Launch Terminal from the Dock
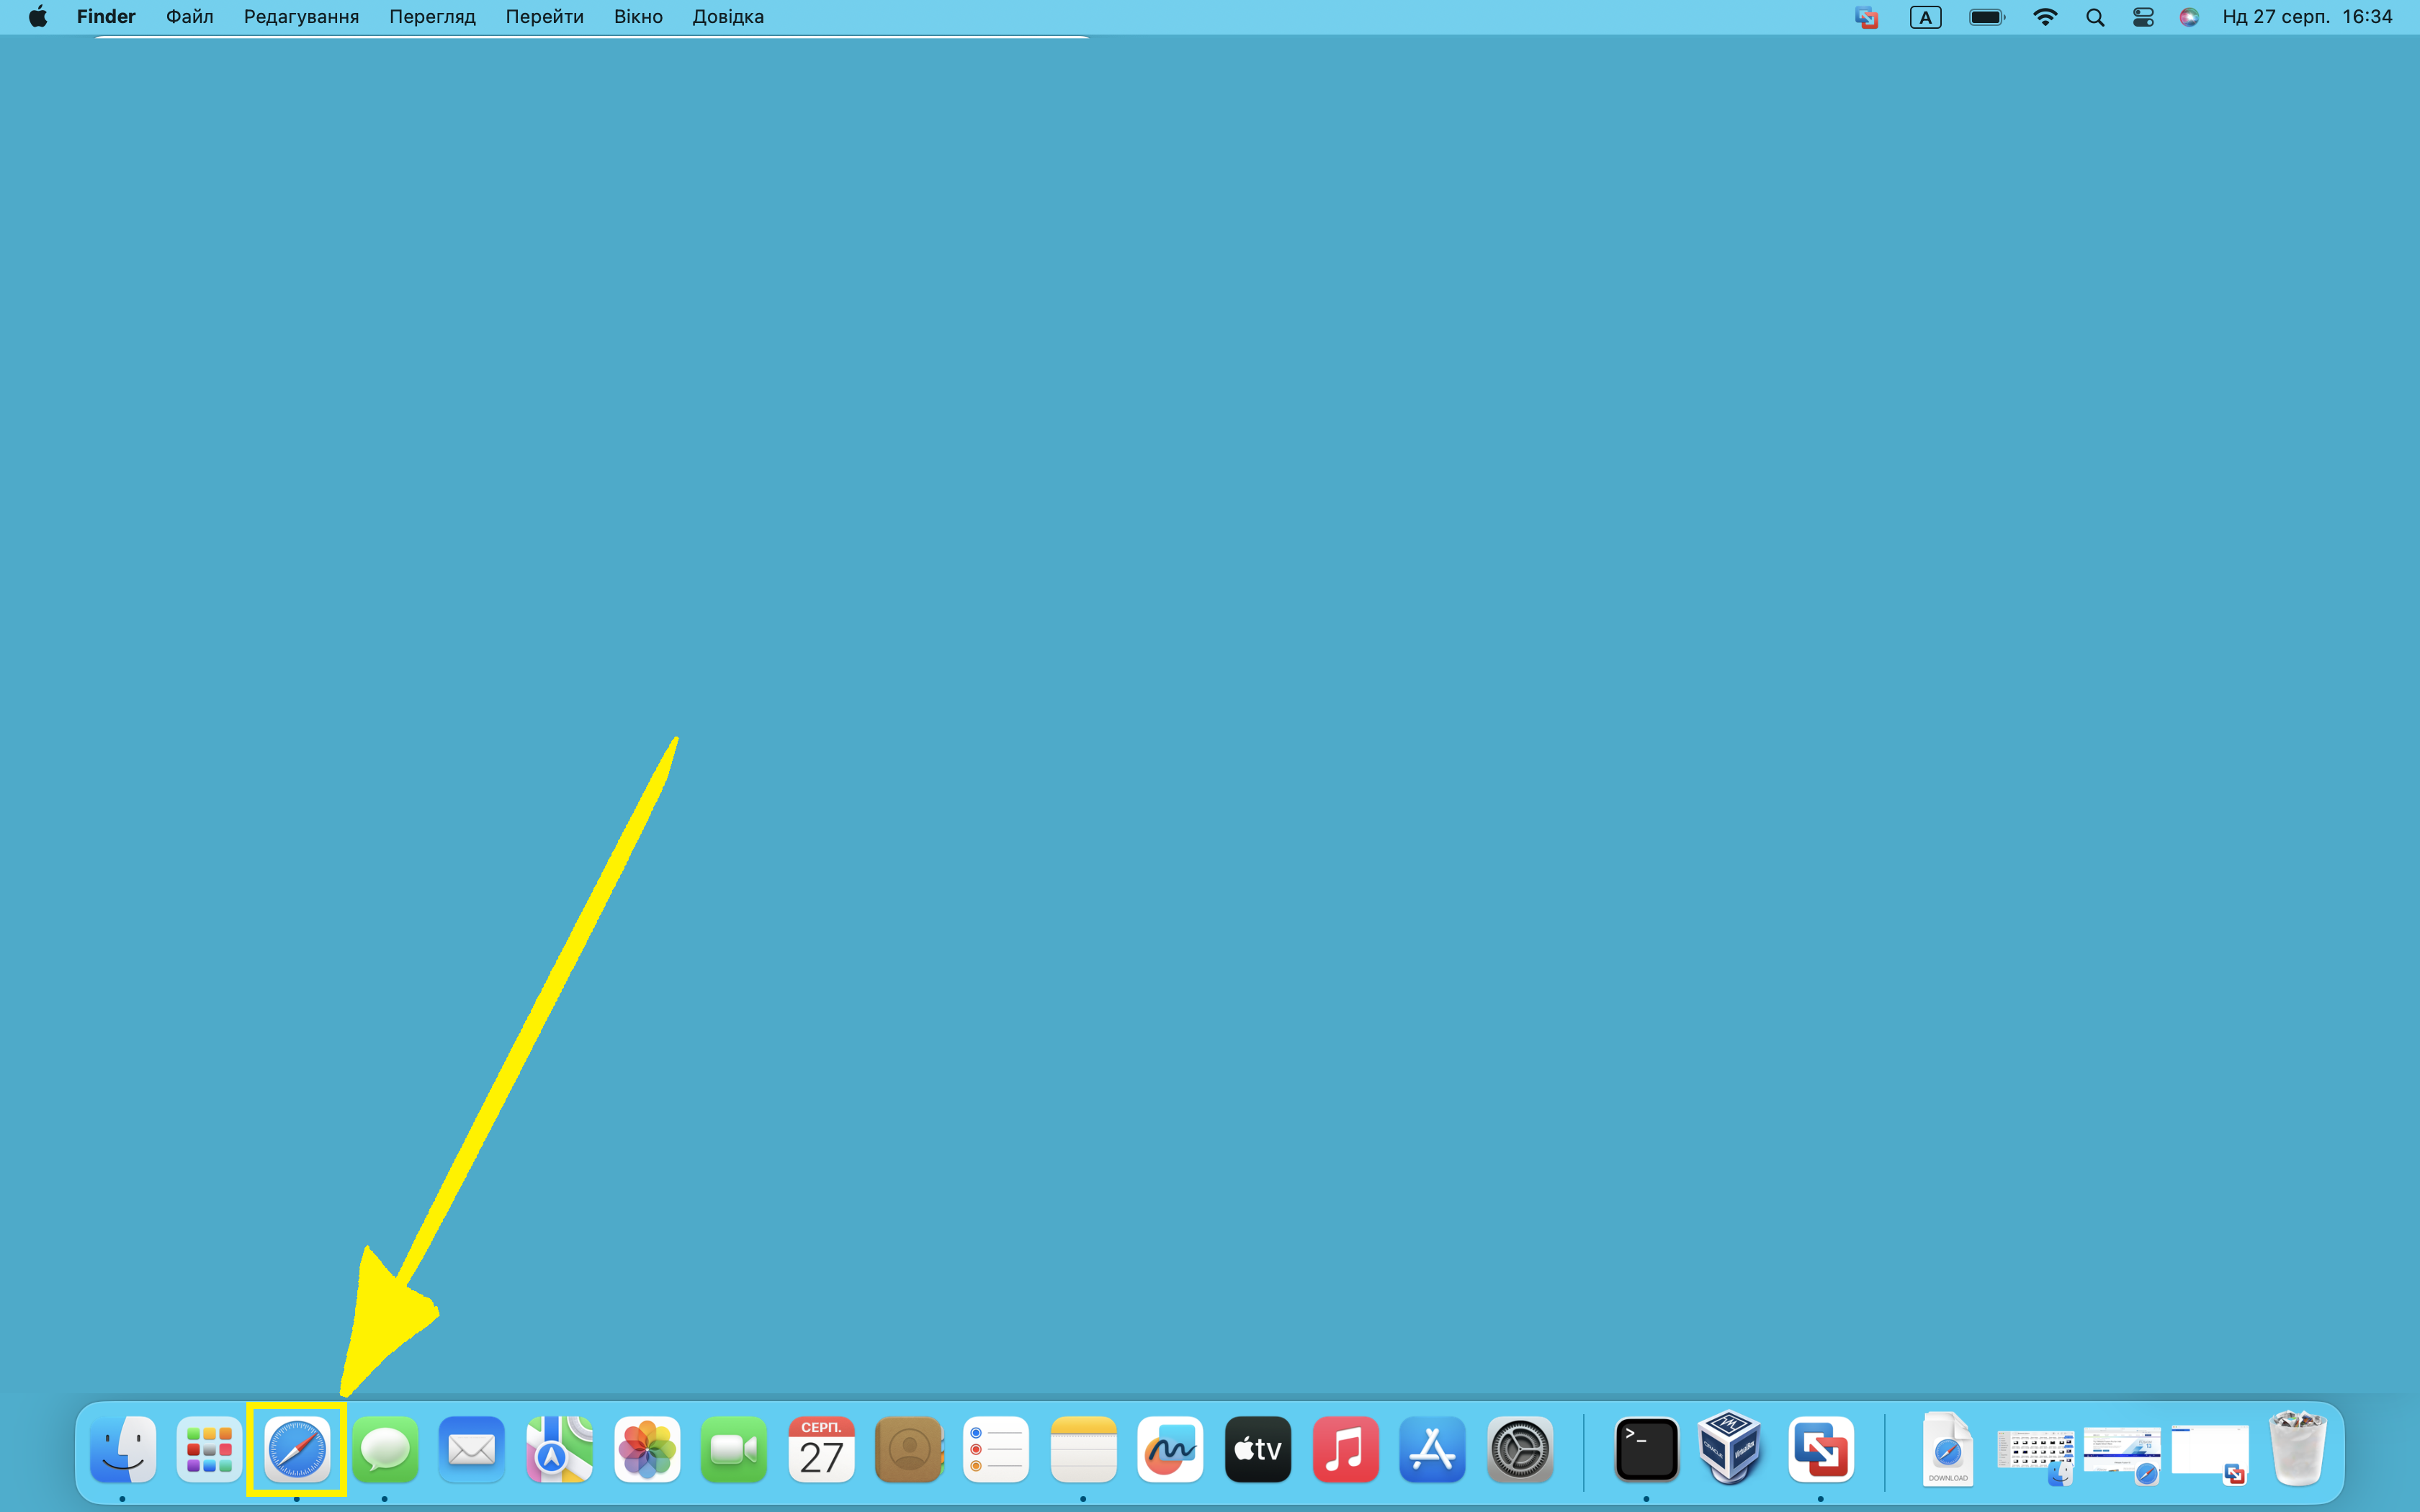This screenshot has height=1512, width=2420. [1646, 1449]
